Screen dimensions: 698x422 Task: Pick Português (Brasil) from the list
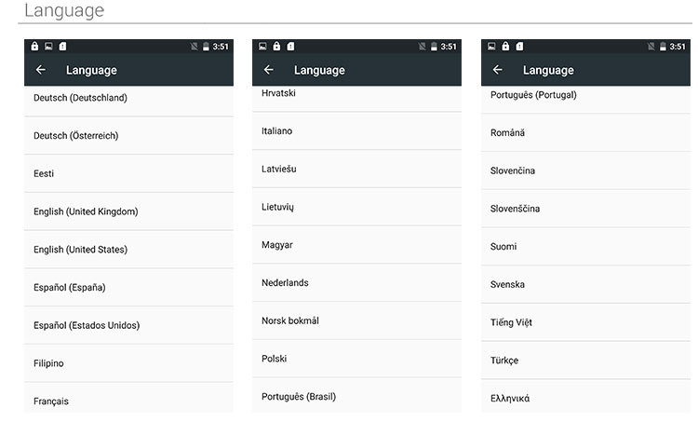[299, 397]
